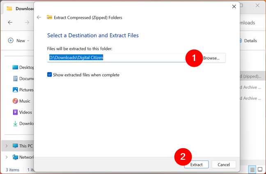Click the Browse button
This screenshot has height=174, width=266.
[212, 58]
